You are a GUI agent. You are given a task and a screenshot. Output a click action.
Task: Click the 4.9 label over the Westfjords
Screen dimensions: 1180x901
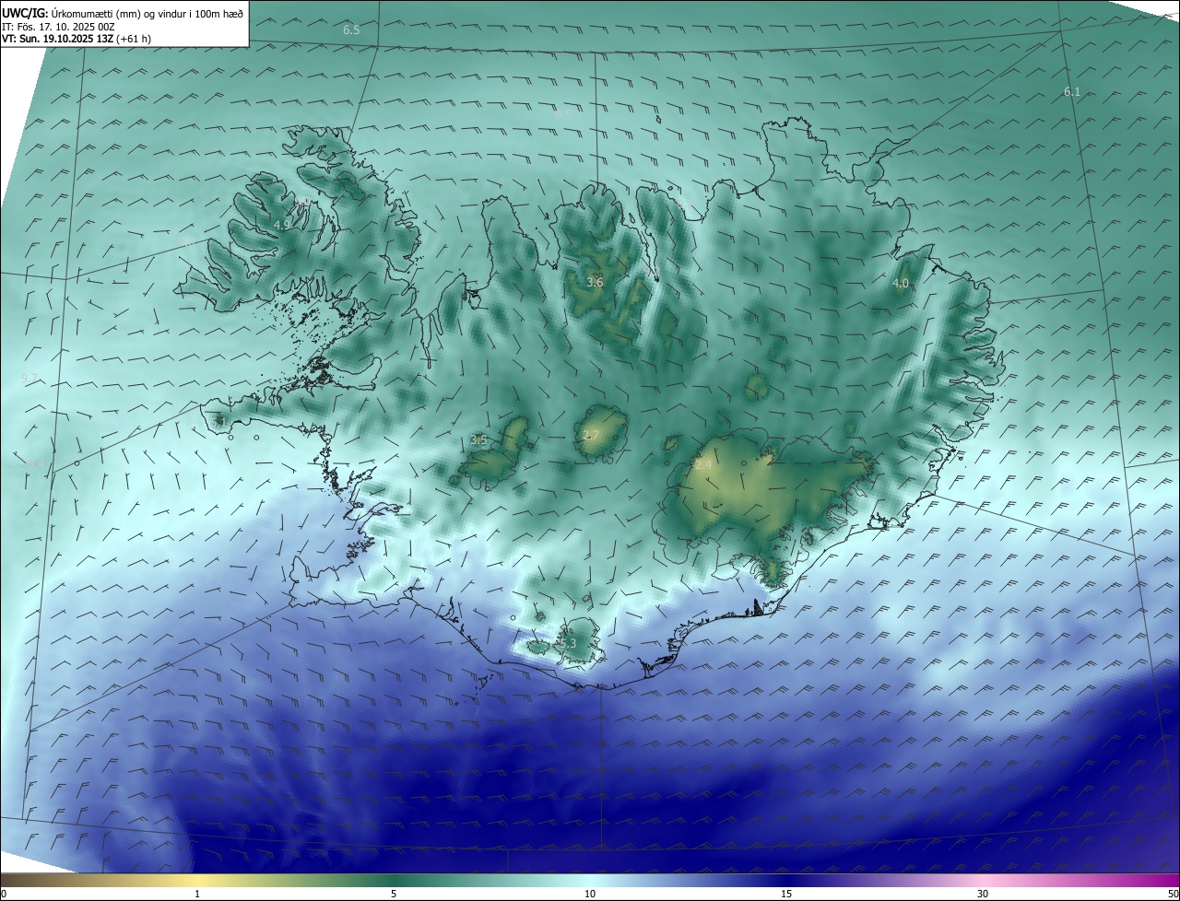coord(283,225)
